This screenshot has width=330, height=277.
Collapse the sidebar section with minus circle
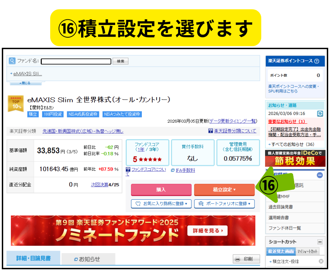coord(320,175)
